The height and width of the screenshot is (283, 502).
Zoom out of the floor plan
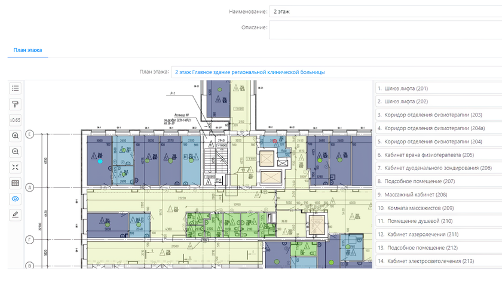click(x=16, y=151)
